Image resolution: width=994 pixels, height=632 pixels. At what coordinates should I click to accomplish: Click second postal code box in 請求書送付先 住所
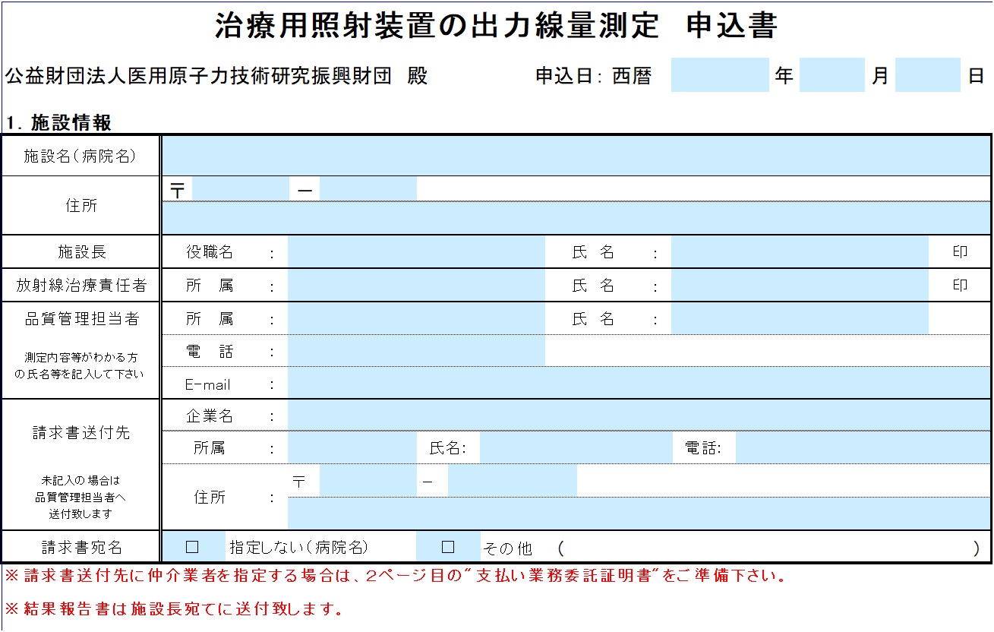(x=512, y=481)
